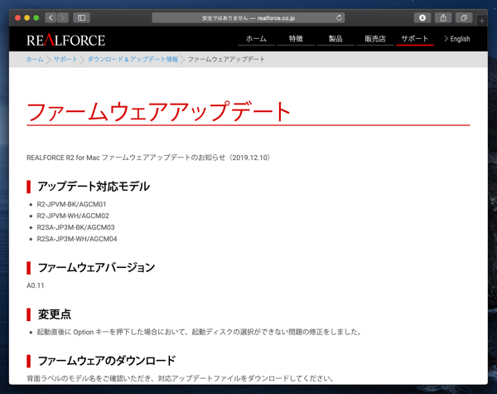Open the 製品 navigation menu item
The height and width of the screenshot is (394, 497).
(x=335, y=39)
